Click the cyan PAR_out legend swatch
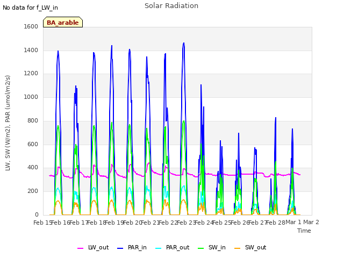Screen dimensions: 344x258 point(158,248)
